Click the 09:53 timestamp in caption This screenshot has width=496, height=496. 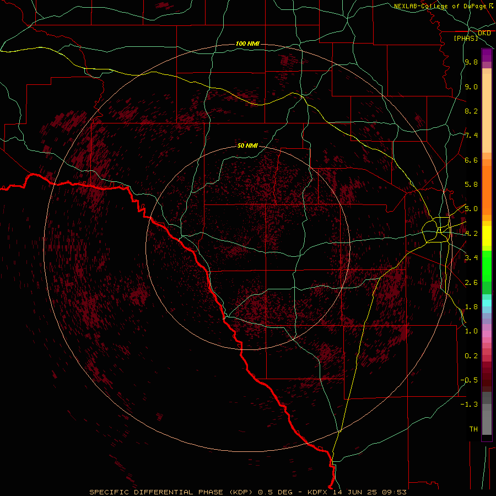(395, 492)
